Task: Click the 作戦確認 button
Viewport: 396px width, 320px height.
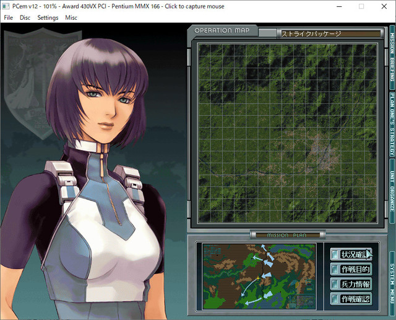Action: (x=351, y=299)
